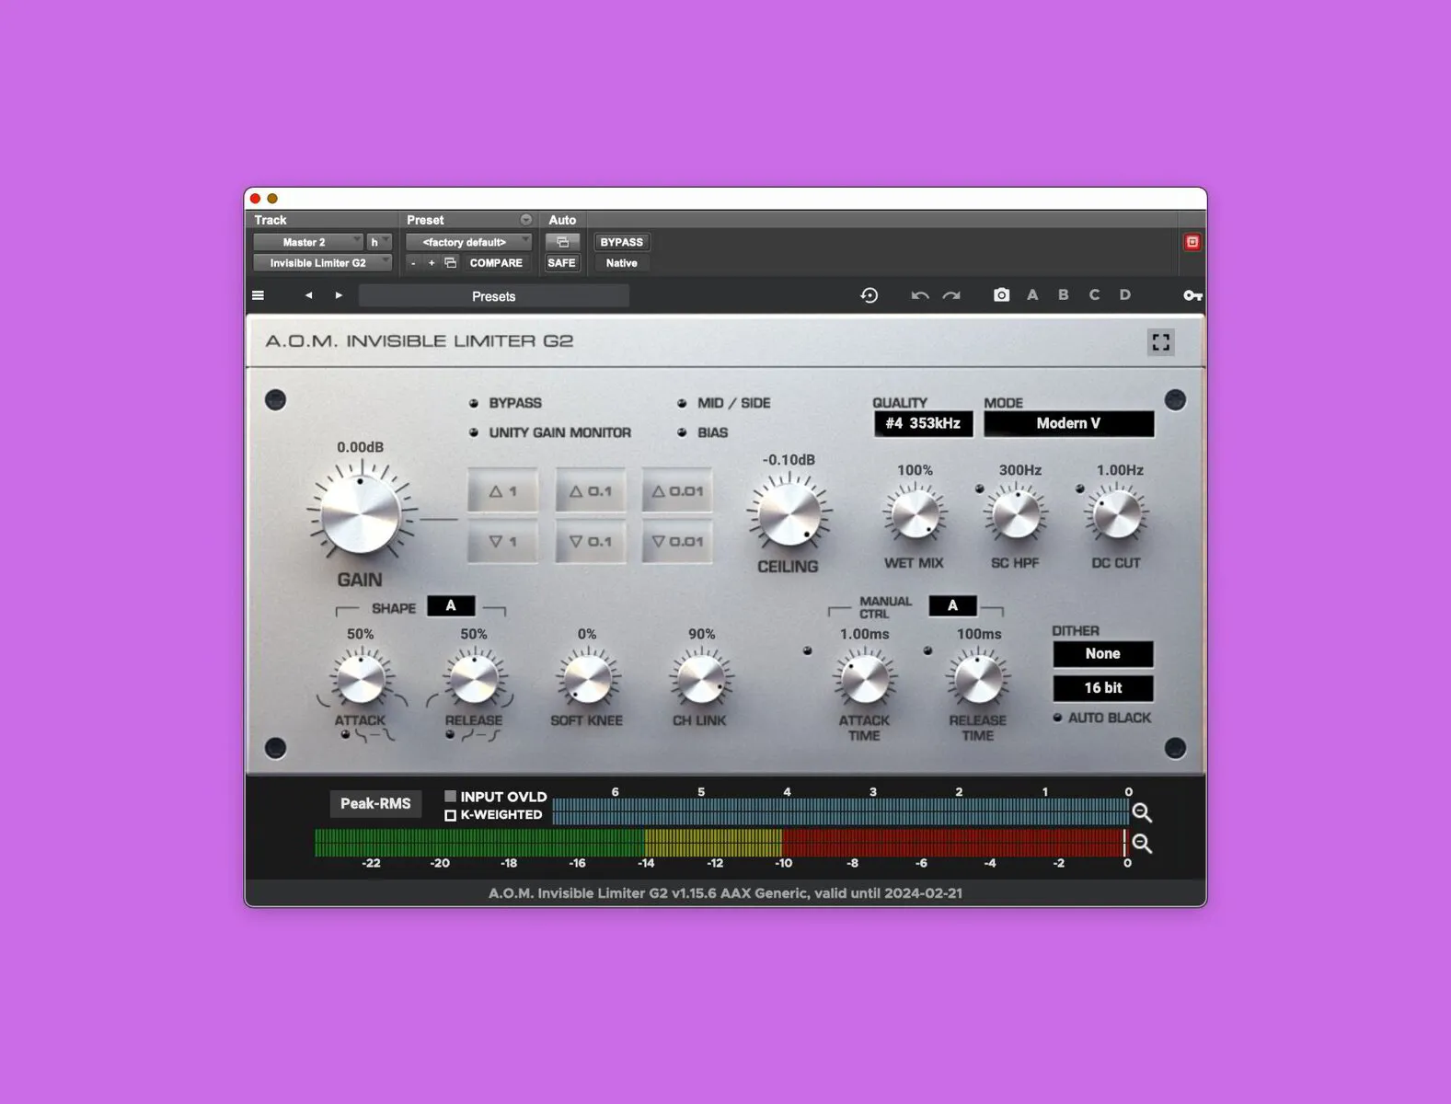1451x1104 pixels.
Task: Decrease gain by 0.01 button
Action: click(677, 542)
